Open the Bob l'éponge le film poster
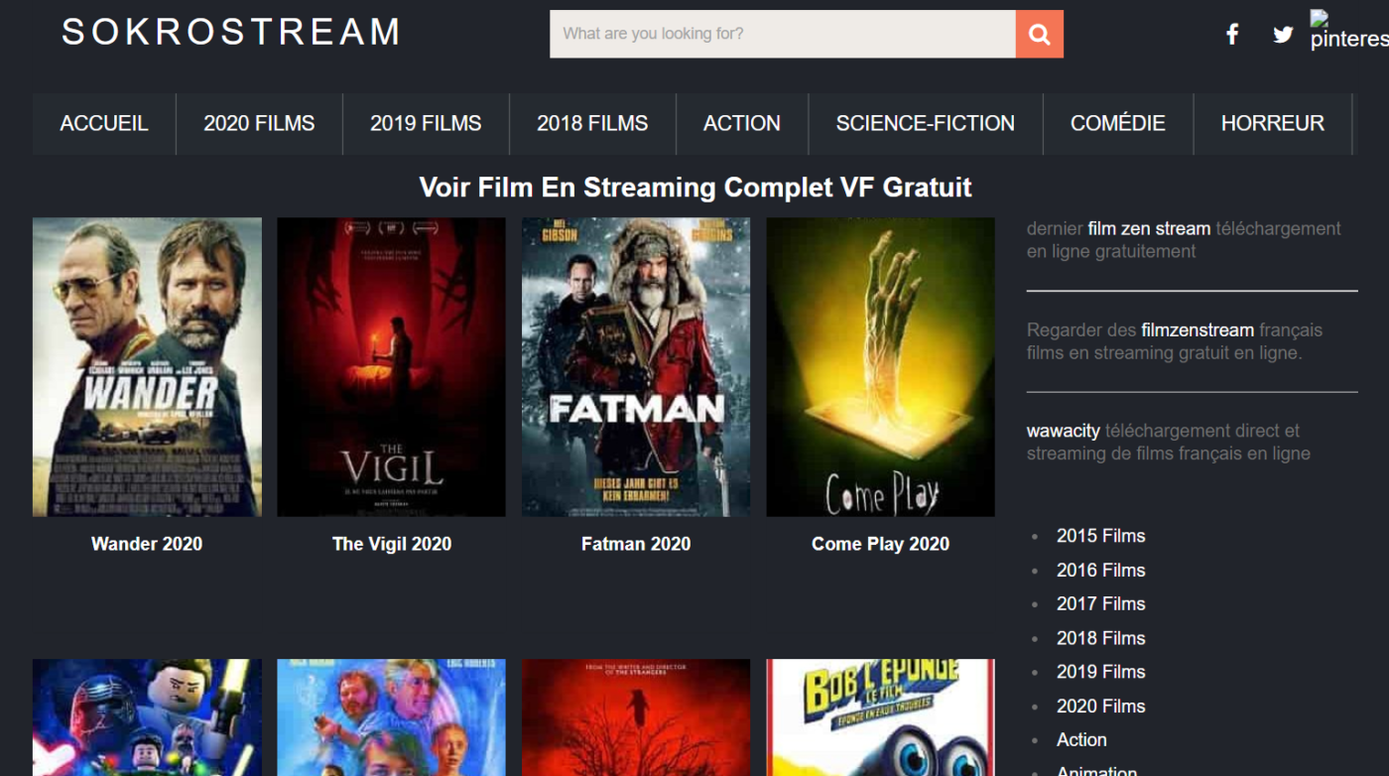Viewport: 1389px width, 776px height. (880, 717)
